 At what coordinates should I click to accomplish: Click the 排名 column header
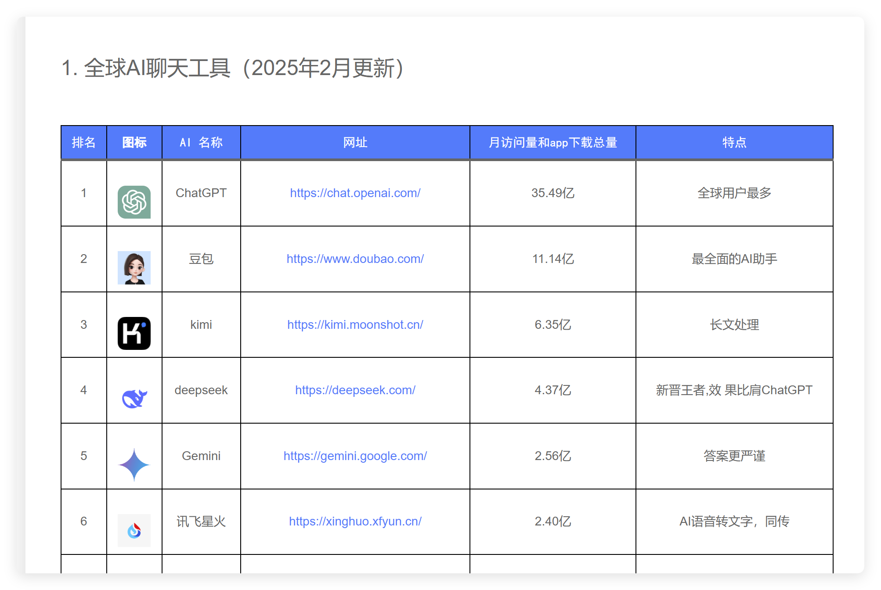pyautogui.click(x=83, y=142)
